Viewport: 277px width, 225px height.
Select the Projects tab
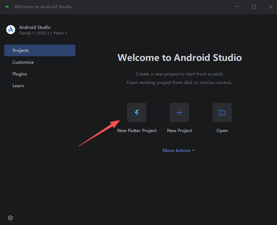coord(40,50)
